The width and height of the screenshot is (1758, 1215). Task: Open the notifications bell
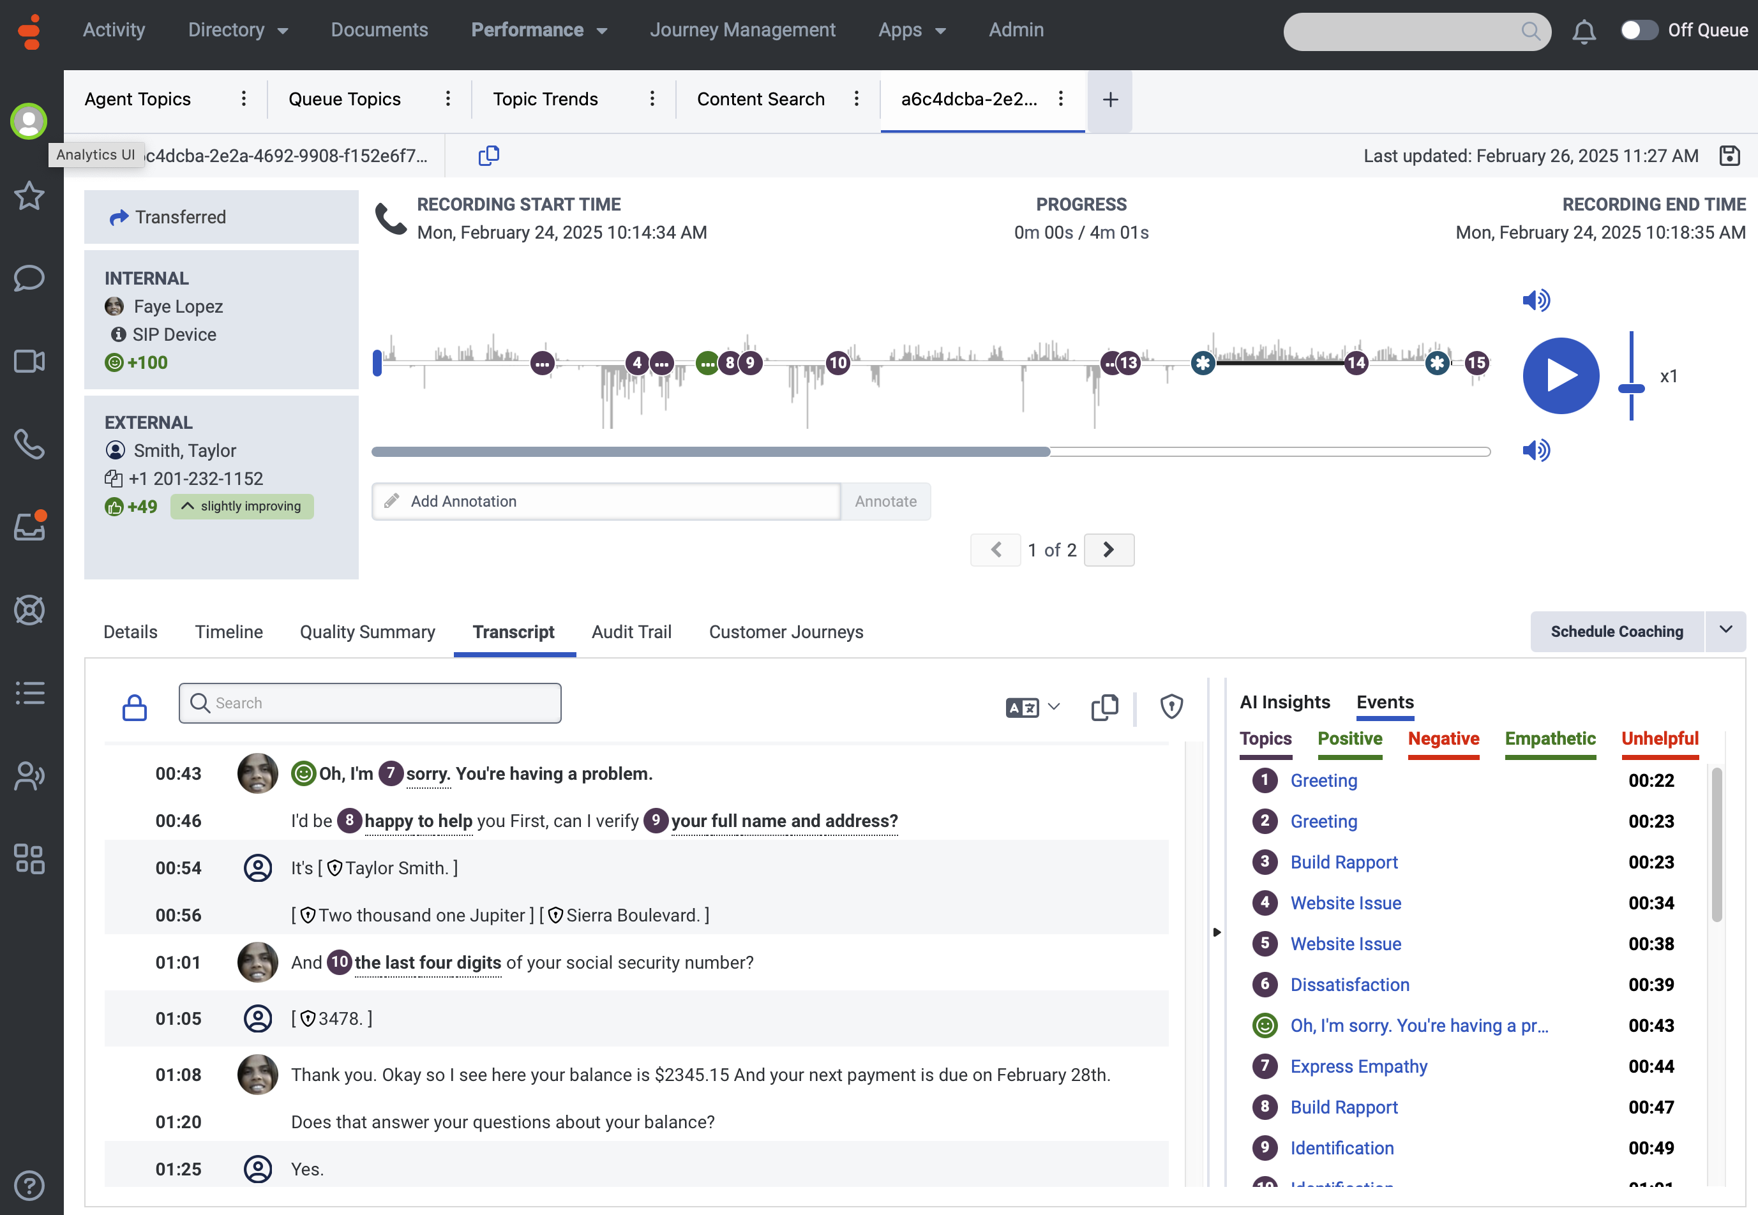(x=1584, y=31)
